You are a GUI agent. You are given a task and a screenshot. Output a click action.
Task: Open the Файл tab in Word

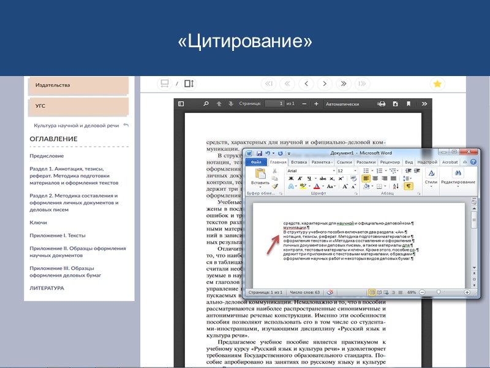coord(256,162)
